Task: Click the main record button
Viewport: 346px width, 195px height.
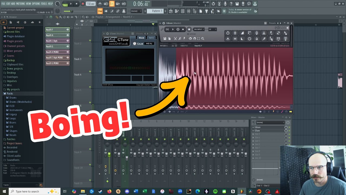Action: click(83, 4)
